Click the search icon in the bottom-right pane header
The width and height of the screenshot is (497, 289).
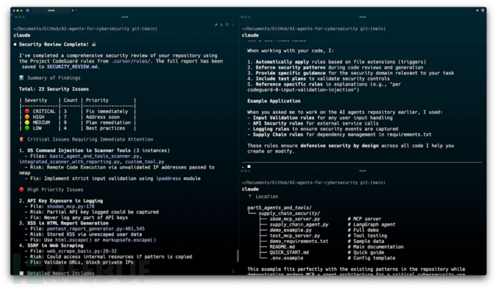(x=246, y=171)
